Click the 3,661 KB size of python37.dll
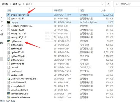The height and width of the screenshot is (102, 140). [109, 52]
